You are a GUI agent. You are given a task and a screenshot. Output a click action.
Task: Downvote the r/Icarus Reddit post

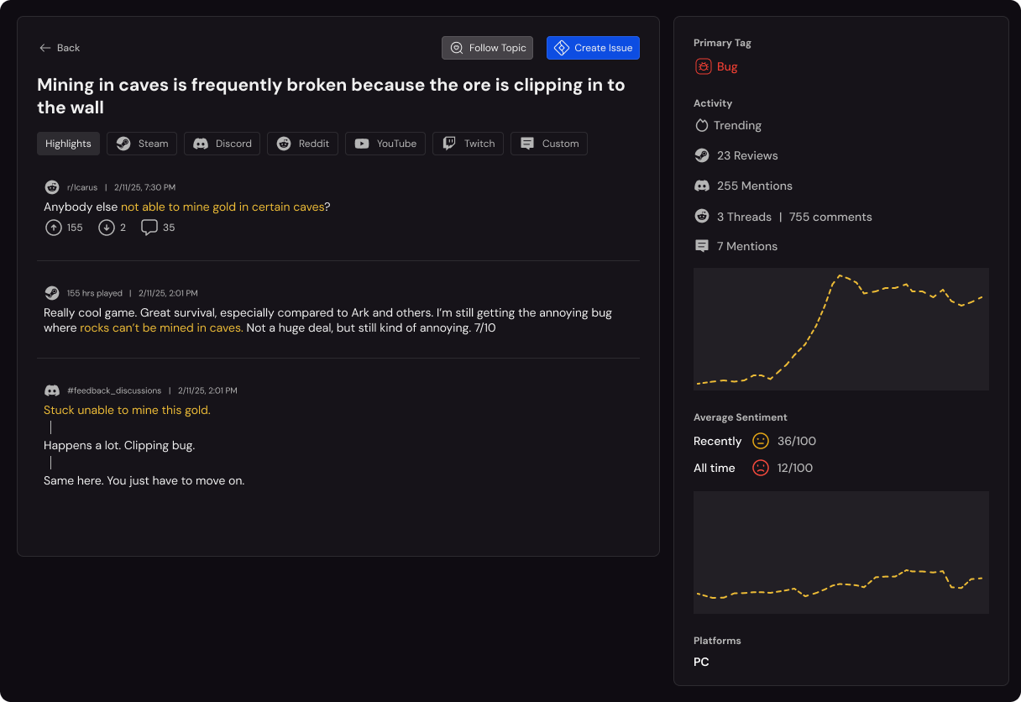pyautogui.click(x=107, y=228)
